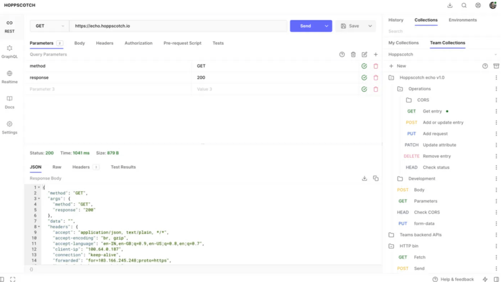The height and width of the screenshot is (282, 504).
Task: Open the Pre-request Script tab
Action: click(x=182, y=43)
